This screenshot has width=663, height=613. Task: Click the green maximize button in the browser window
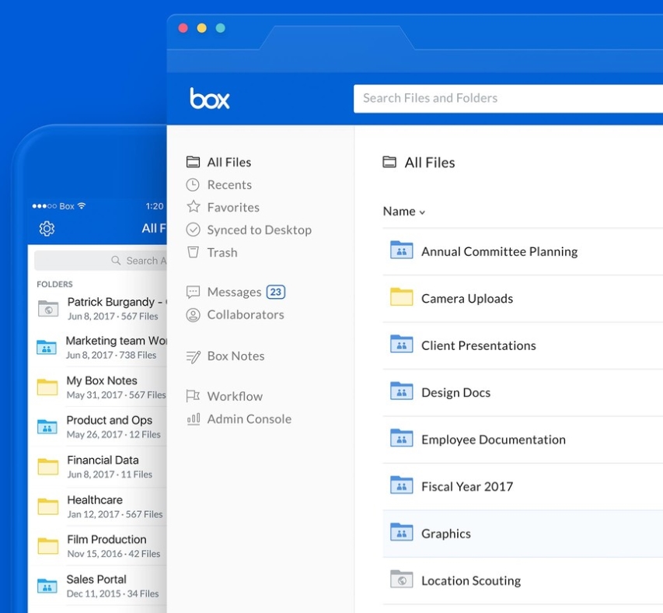point(220,28)
